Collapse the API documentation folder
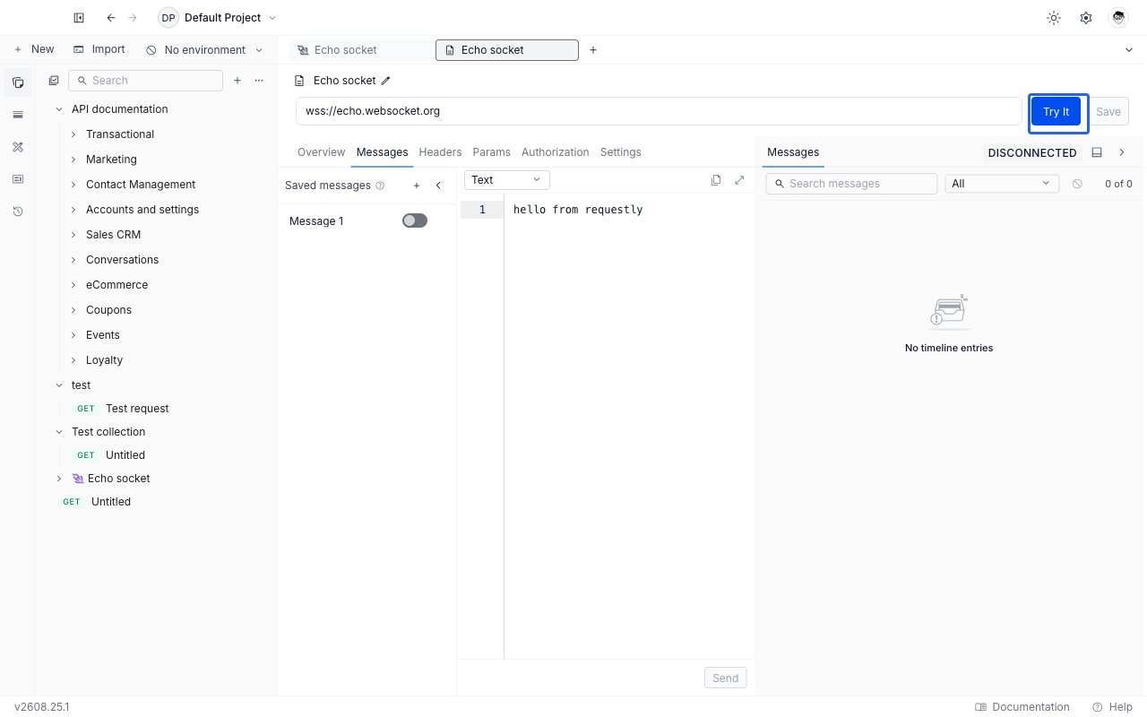The height and width of the screenshot is (717, 1147). pyautogui.click(x=59, y=109)
